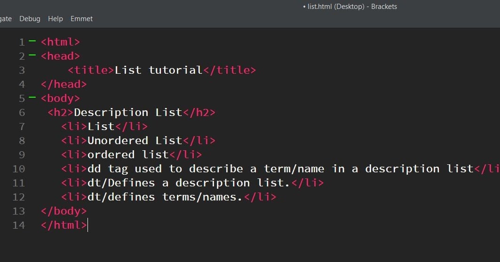The image size is (500, 262).
Task: Open the Debug menu
Action: (x=30, y=19)
